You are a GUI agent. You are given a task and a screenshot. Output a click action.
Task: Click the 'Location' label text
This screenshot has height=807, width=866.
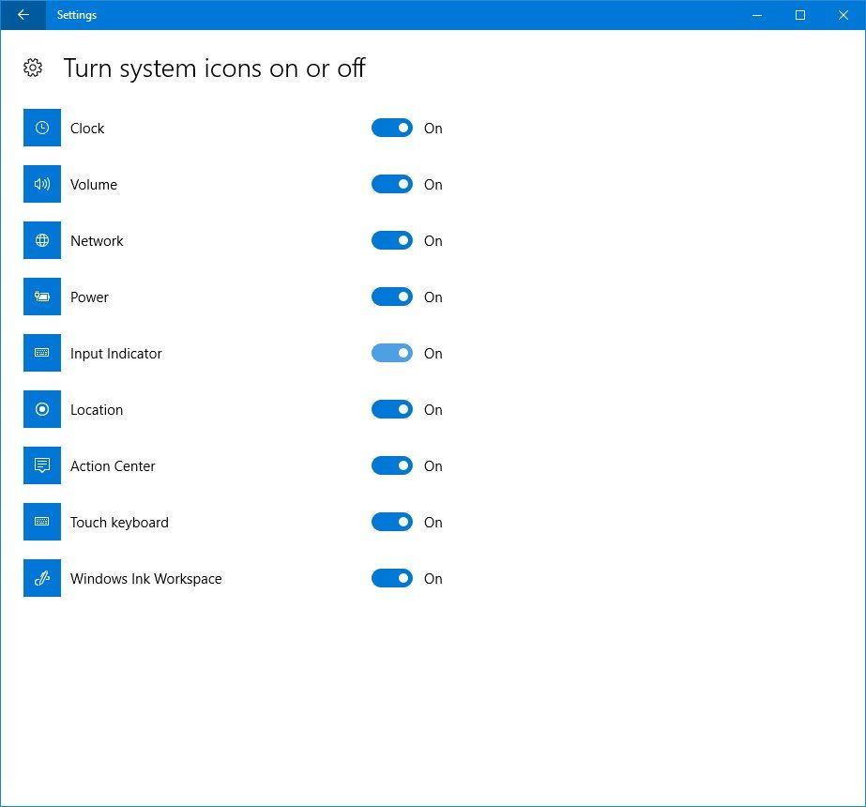[97, 410]
